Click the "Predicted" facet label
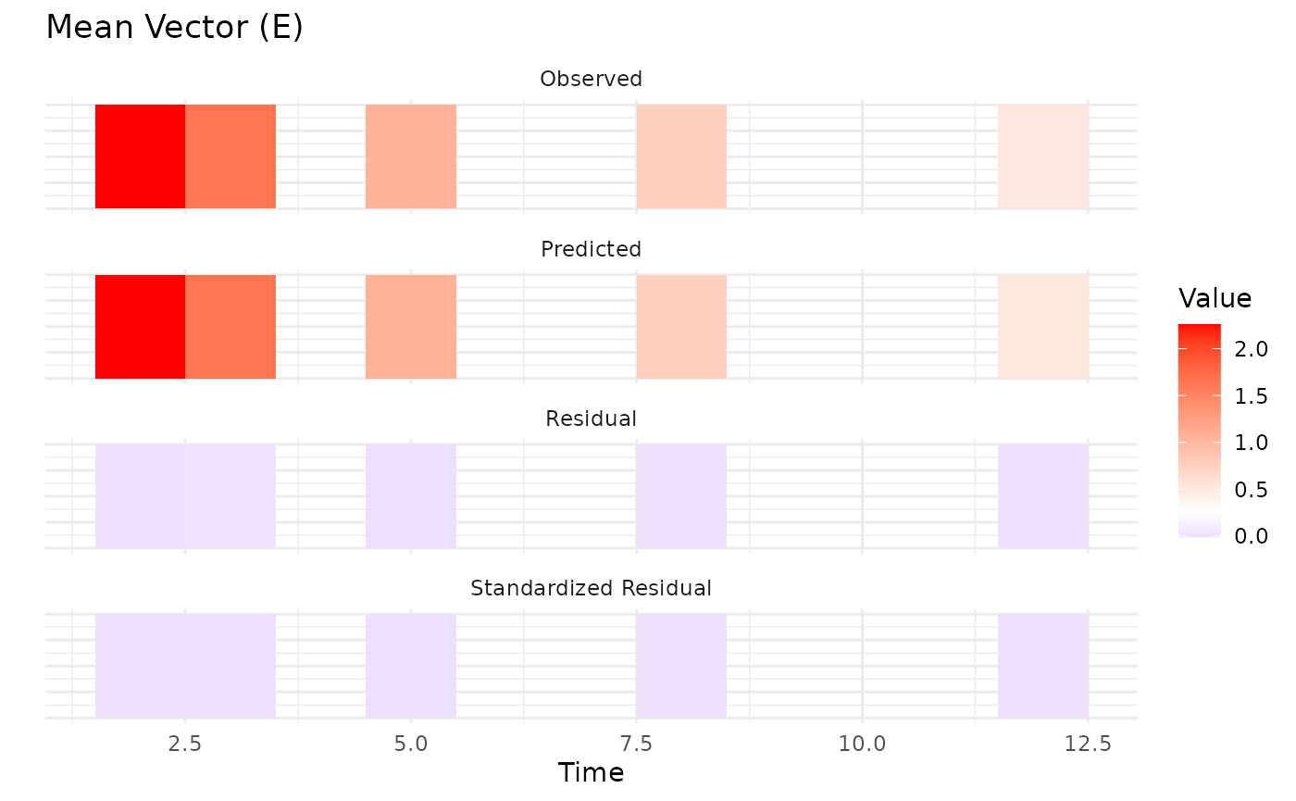1296x801 pixels. click(x=591, y=249)
